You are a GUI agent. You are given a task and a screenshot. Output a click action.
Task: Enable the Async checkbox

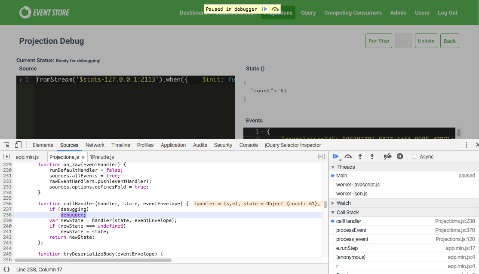pos(414,156)
